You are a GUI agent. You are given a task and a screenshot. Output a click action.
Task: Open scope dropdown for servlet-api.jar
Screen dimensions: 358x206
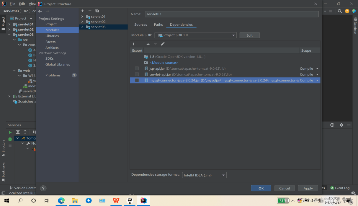coord(317,74)
